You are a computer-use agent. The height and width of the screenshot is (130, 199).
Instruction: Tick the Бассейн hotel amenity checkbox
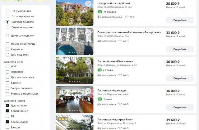click(x=7, y=83)
